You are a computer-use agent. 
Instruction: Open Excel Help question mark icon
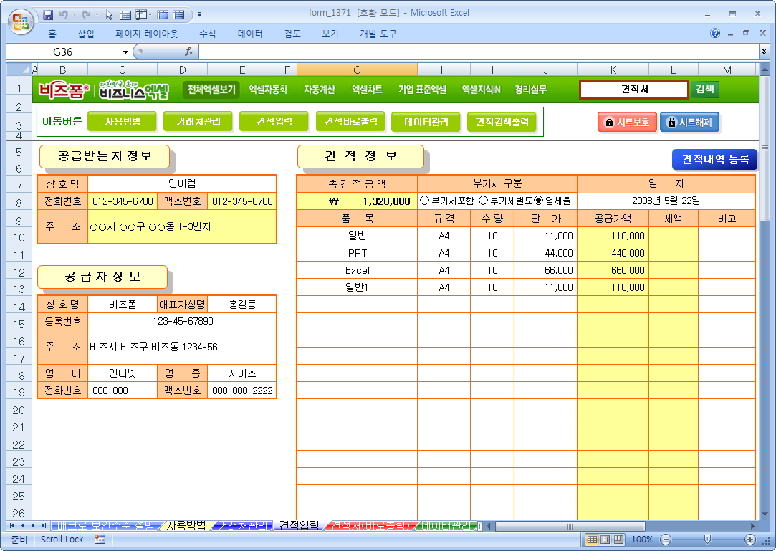click(x=715, y=34)
